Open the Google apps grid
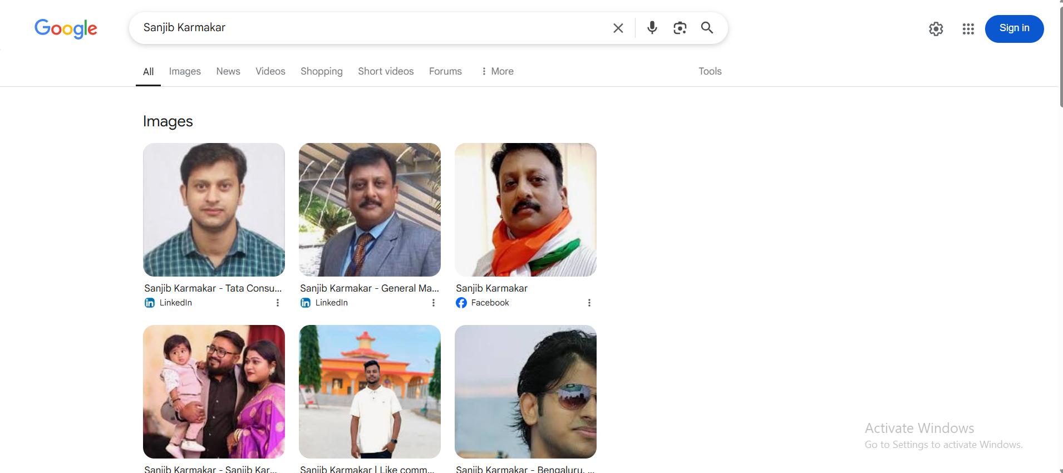This screenshot has width=1063, height=473. click(x=968, y=29)
